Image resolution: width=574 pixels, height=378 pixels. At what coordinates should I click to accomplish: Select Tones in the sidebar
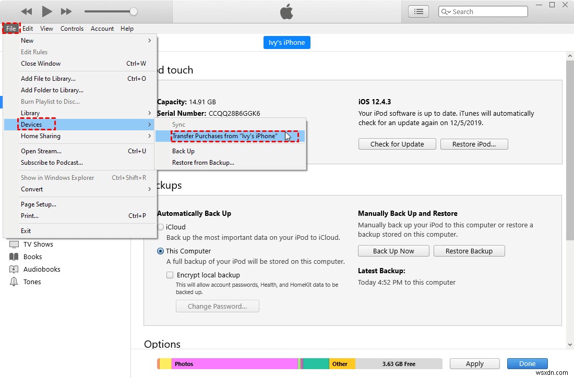(x=32, y=282)
